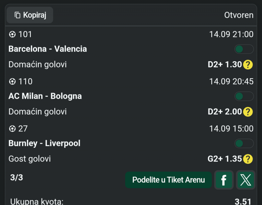The height and width of the screenshot is (205, 262).
Task: Click football icon next to 110
Action: 12,82
